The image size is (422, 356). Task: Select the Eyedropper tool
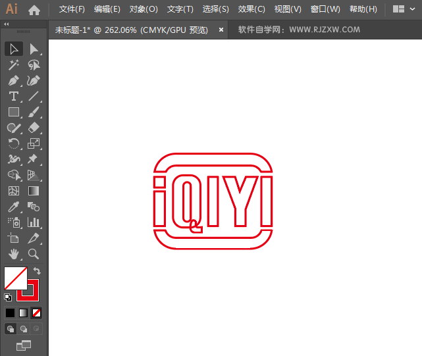click(14, 207)
